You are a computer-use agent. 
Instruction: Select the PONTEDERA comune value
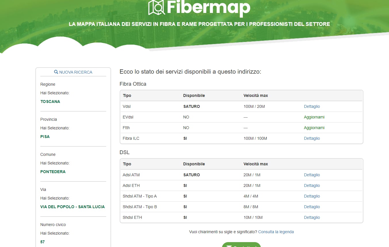pyautogui.click(x=53, y=172)
